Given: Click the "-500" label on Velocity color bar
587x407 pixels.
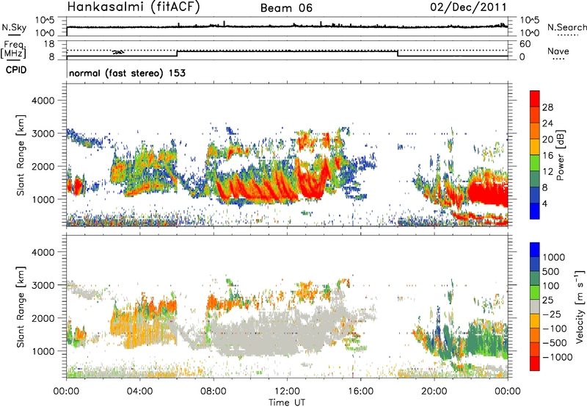Looking at the screenshot, I should coord(554,343).
